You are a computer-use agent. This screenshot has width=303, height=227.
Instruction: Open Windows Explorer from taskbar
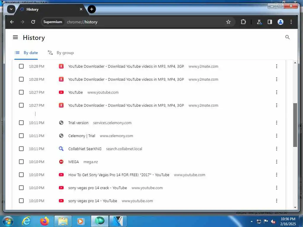point(63,221)
